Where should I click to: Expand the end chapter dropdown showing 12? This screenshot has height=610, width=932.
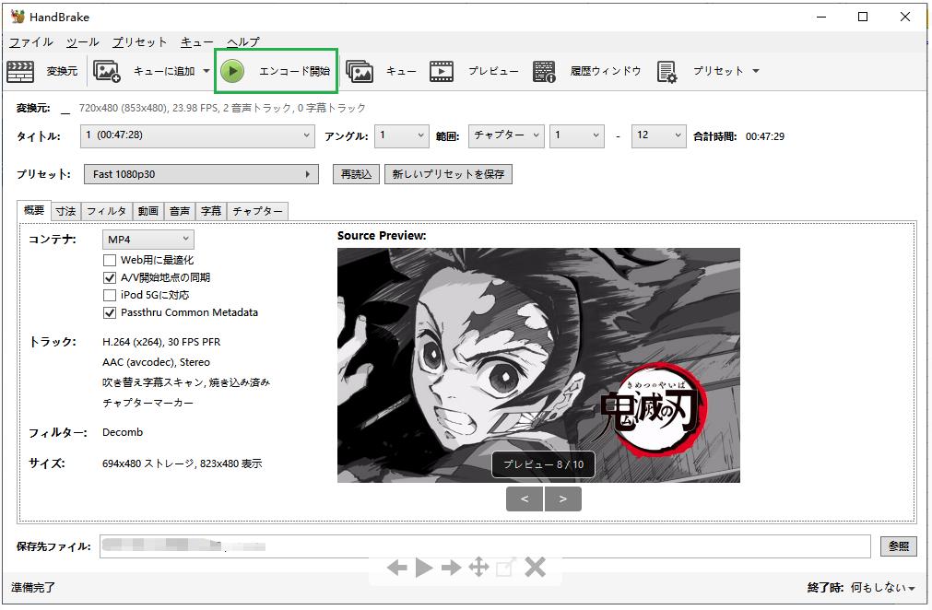[658, 135]
